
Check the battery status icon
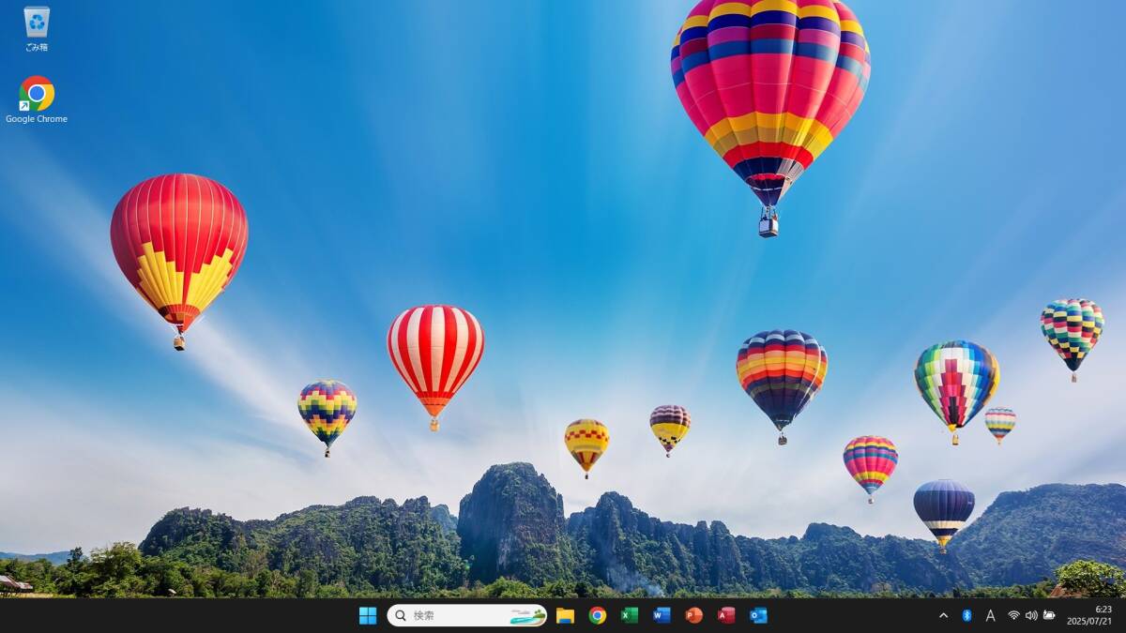1049,615
